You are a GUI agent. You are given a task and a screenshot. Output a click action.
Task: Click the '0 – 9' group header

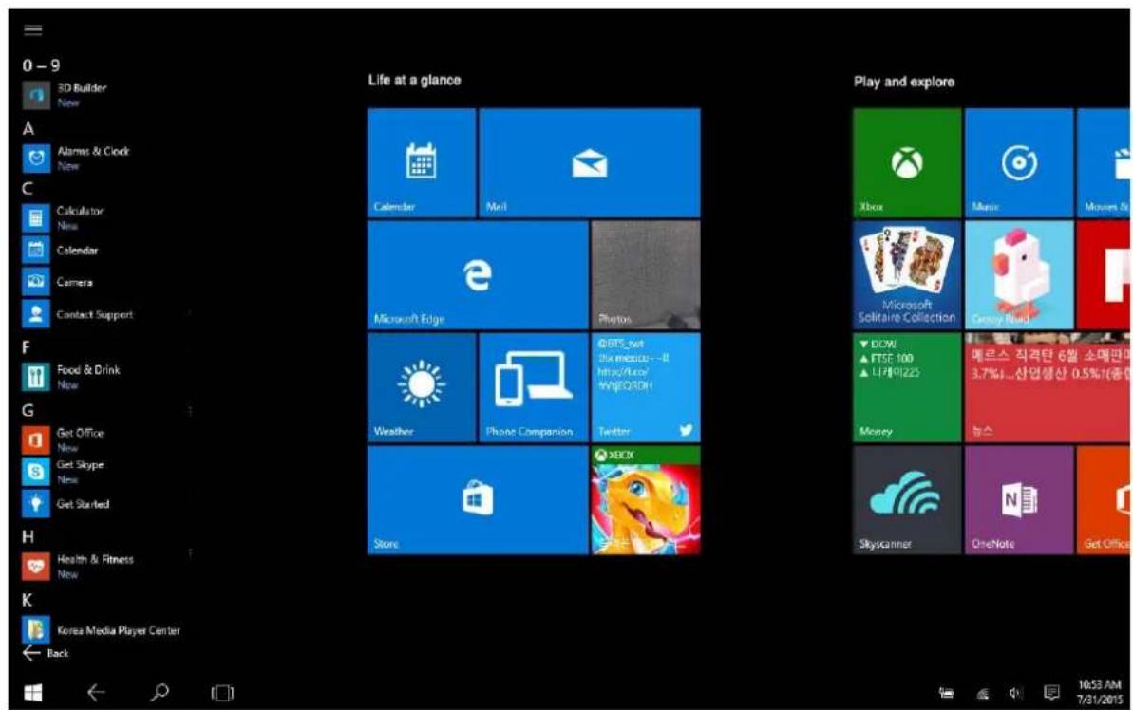41,65
